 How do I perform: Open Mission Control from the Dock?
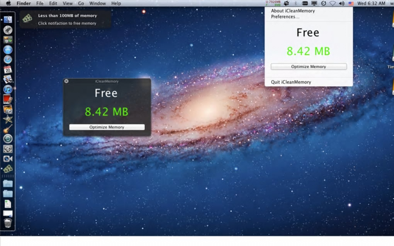click(8, 40)
